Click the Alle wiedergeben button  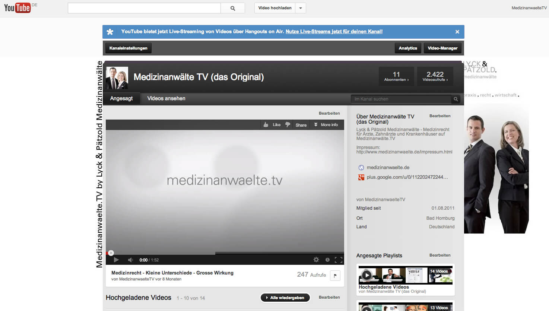[x=285, y=298]
